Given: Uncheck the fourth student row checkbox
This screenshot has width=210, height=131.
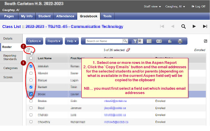Looking at the screenshot, I should 31,87.
